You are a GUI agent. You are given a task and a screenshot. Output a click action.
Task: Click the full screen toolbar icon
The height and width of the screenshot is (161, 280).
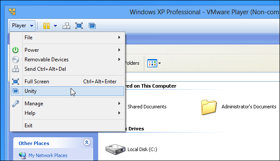click(x=79, y=26)
